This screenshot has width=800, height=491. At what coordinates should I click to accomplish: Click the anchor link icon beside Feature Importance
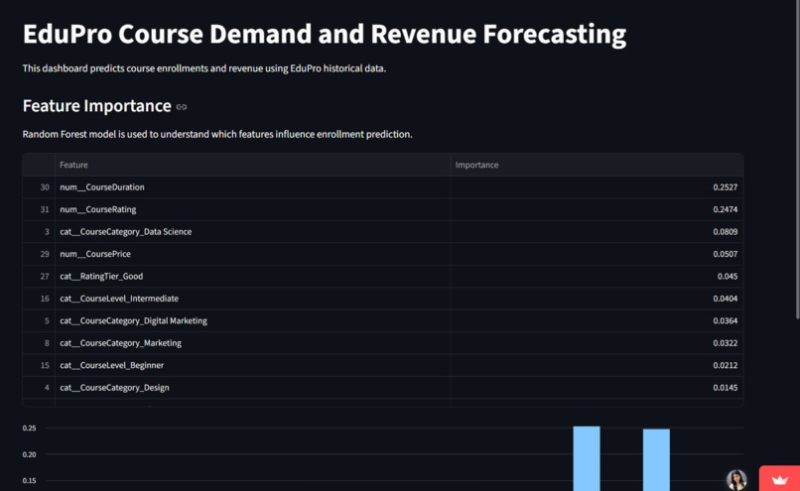(x=181, y=107)
